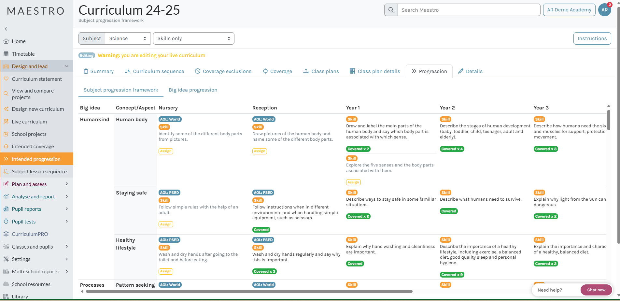Click the Curriculum statement heart icon
Viewport: 620px width, 301px height.
[x=6, y=79]
